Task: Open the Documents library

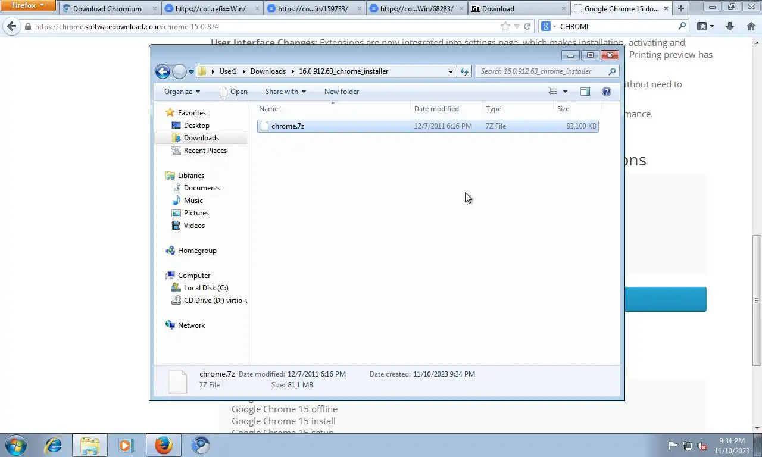Action: click(x=202, y=188)
